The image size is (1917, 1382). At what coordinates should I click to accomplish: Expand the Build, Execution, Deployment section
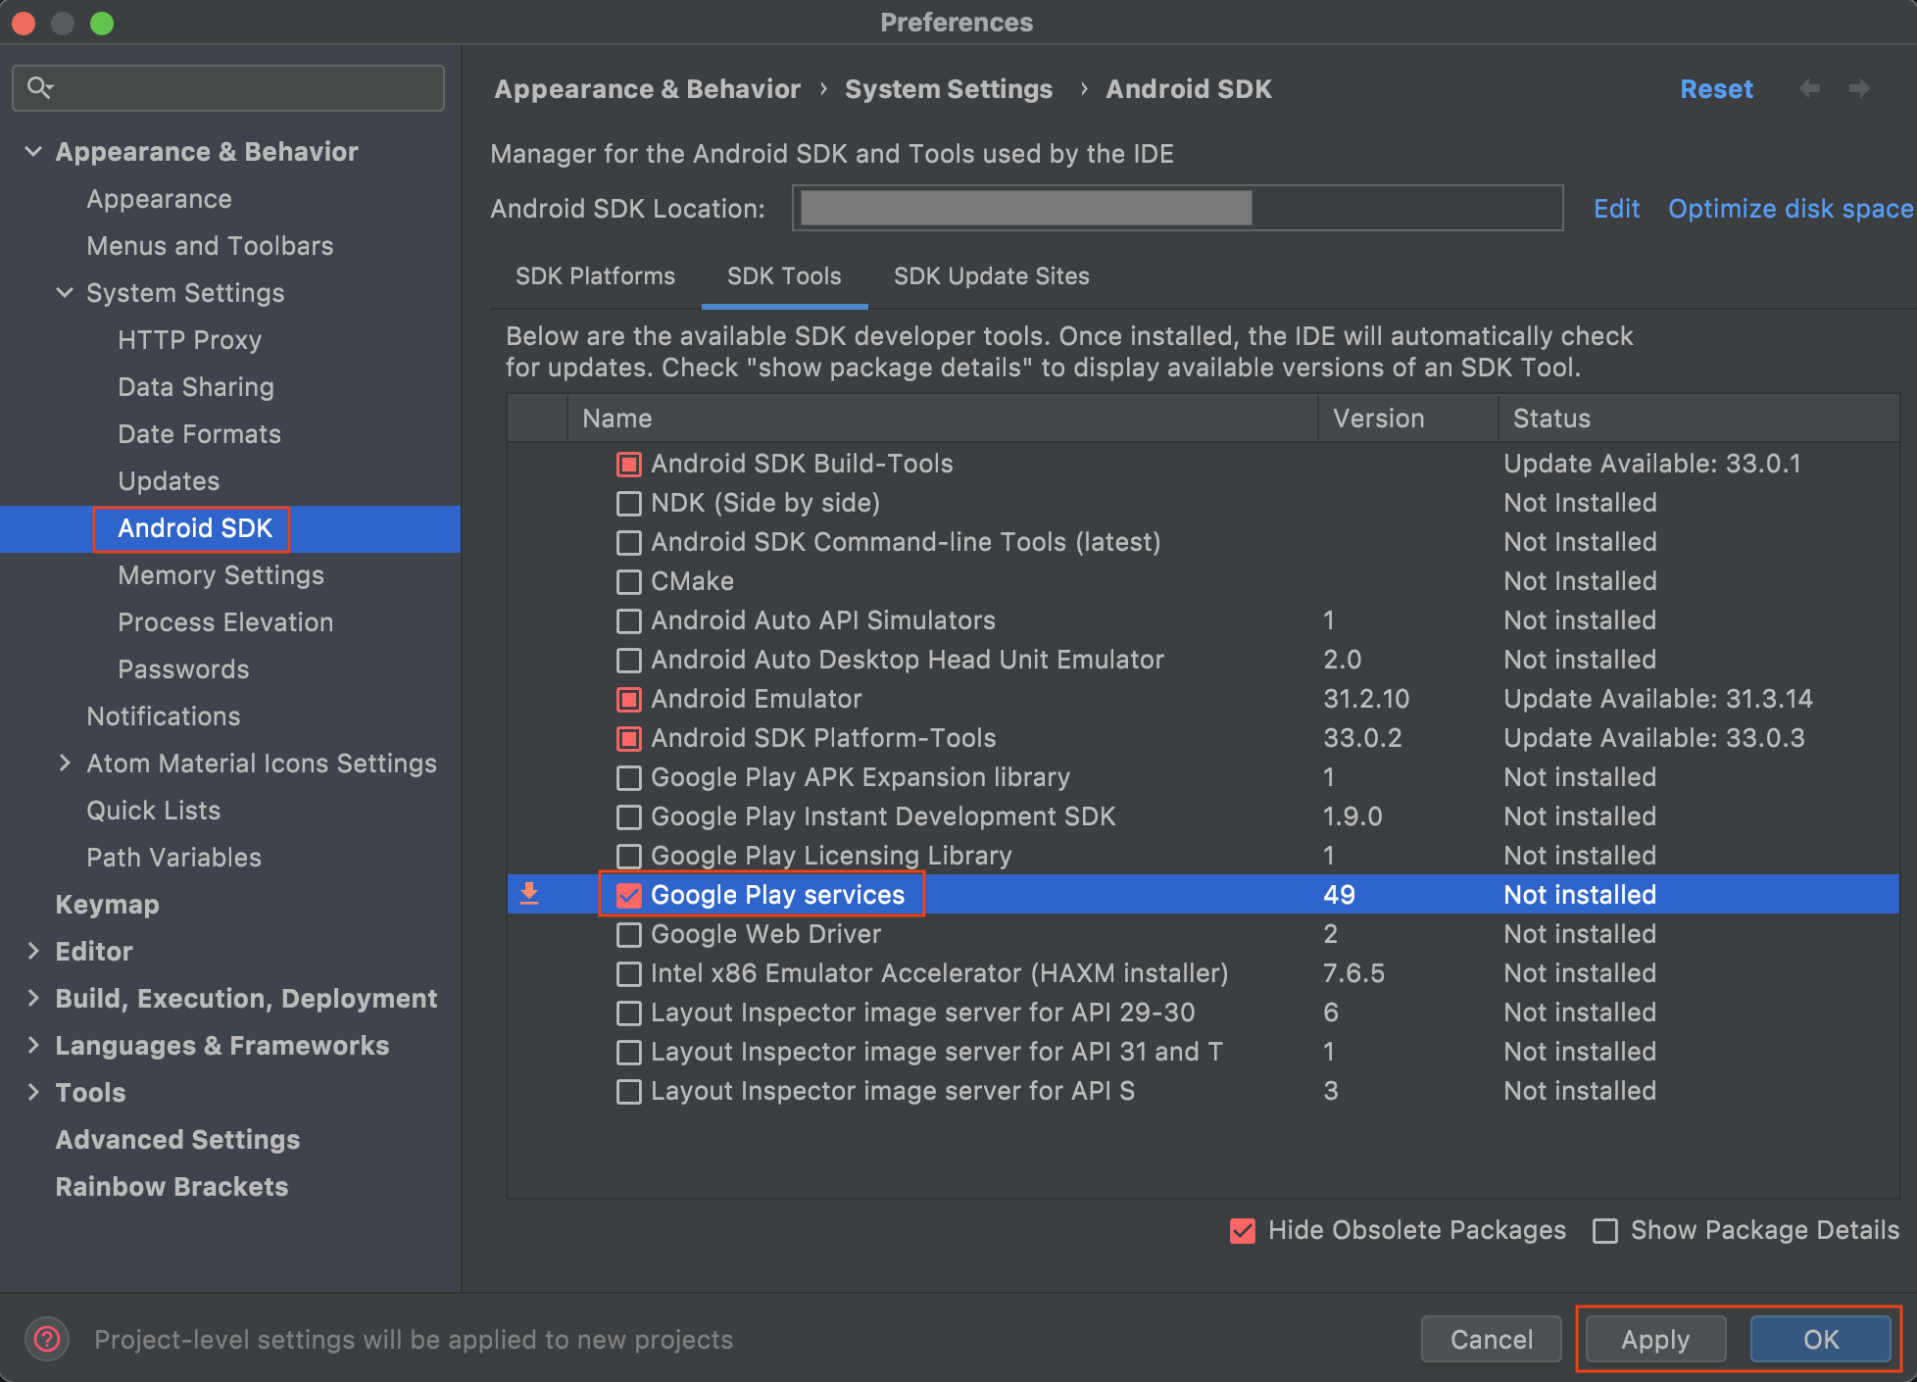(33, 999)
